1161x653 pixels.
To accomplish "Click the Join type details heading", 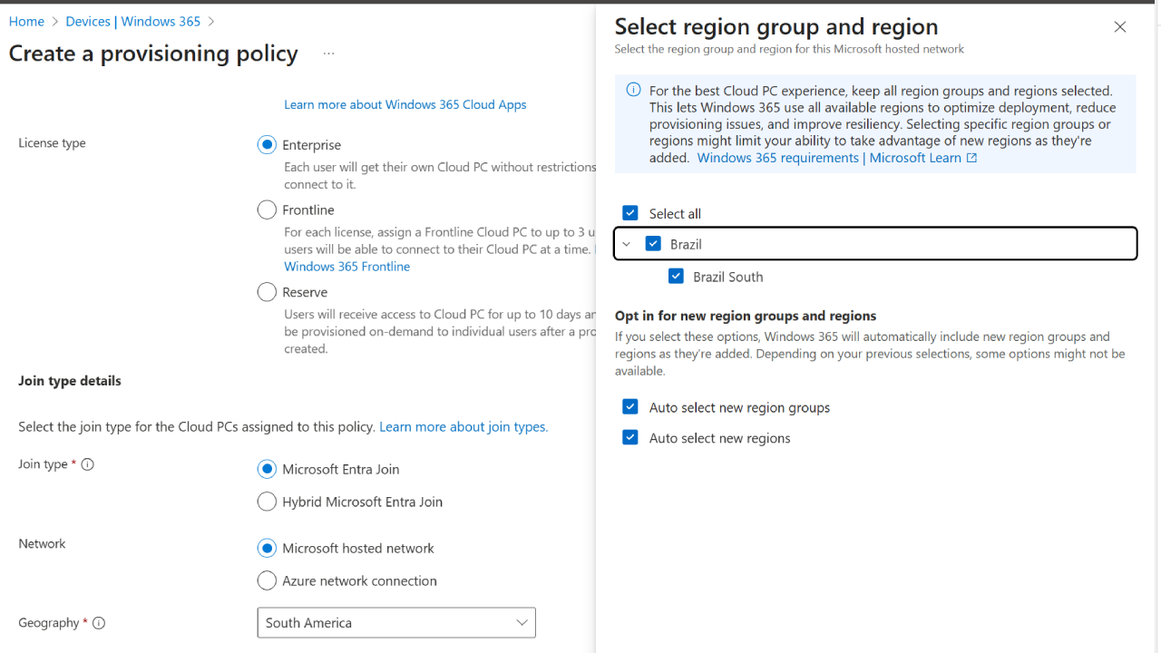I will (70, 381).
